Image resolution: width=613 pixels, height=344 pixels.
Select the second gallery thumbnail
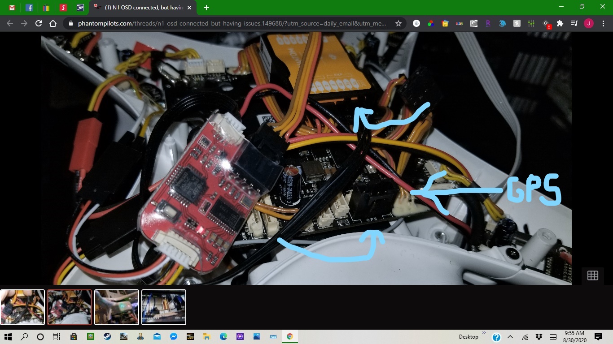pos(70,307)
